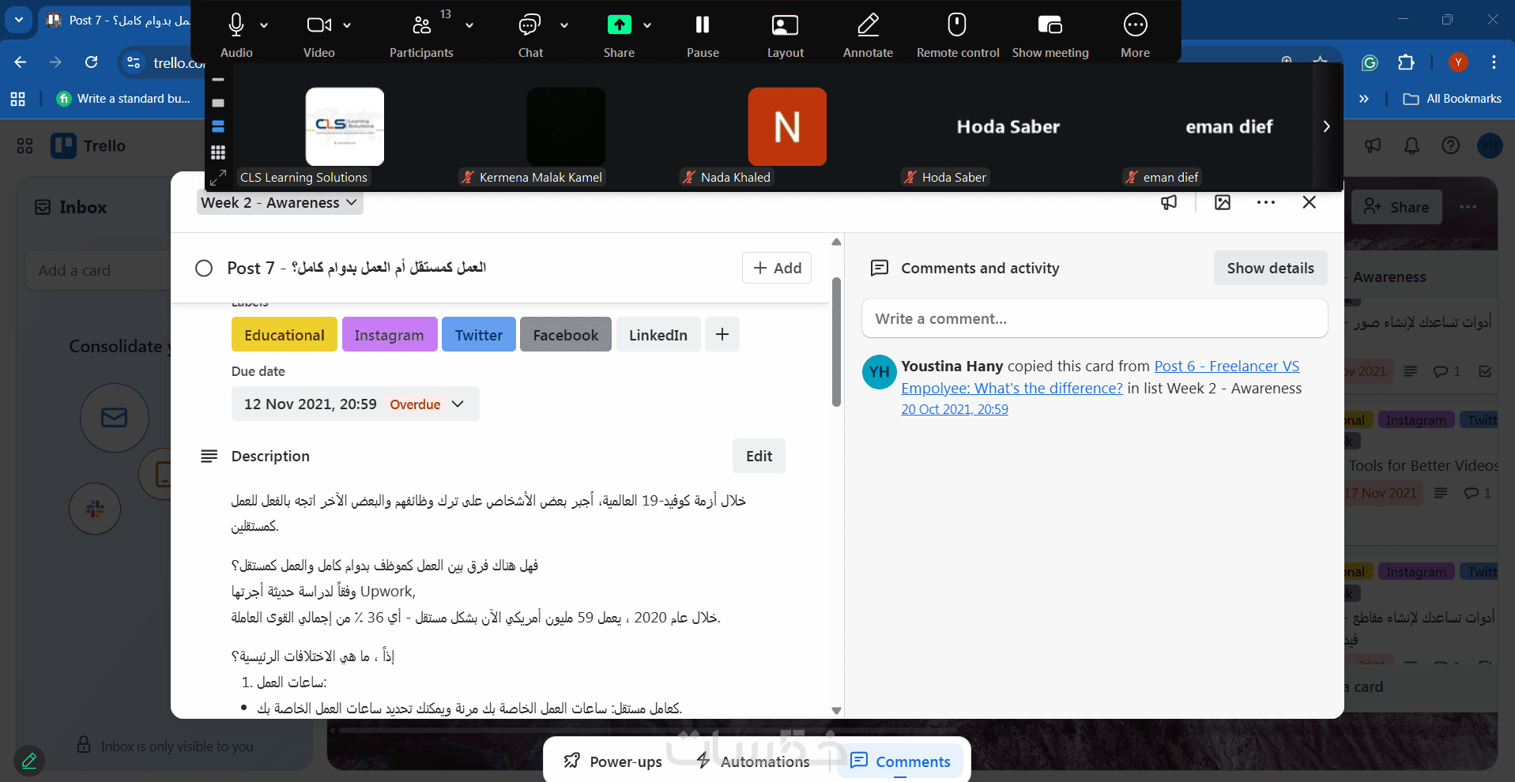Click the Show meeting icon
Screen dimensions: 1515x782
coord(1050,25)
